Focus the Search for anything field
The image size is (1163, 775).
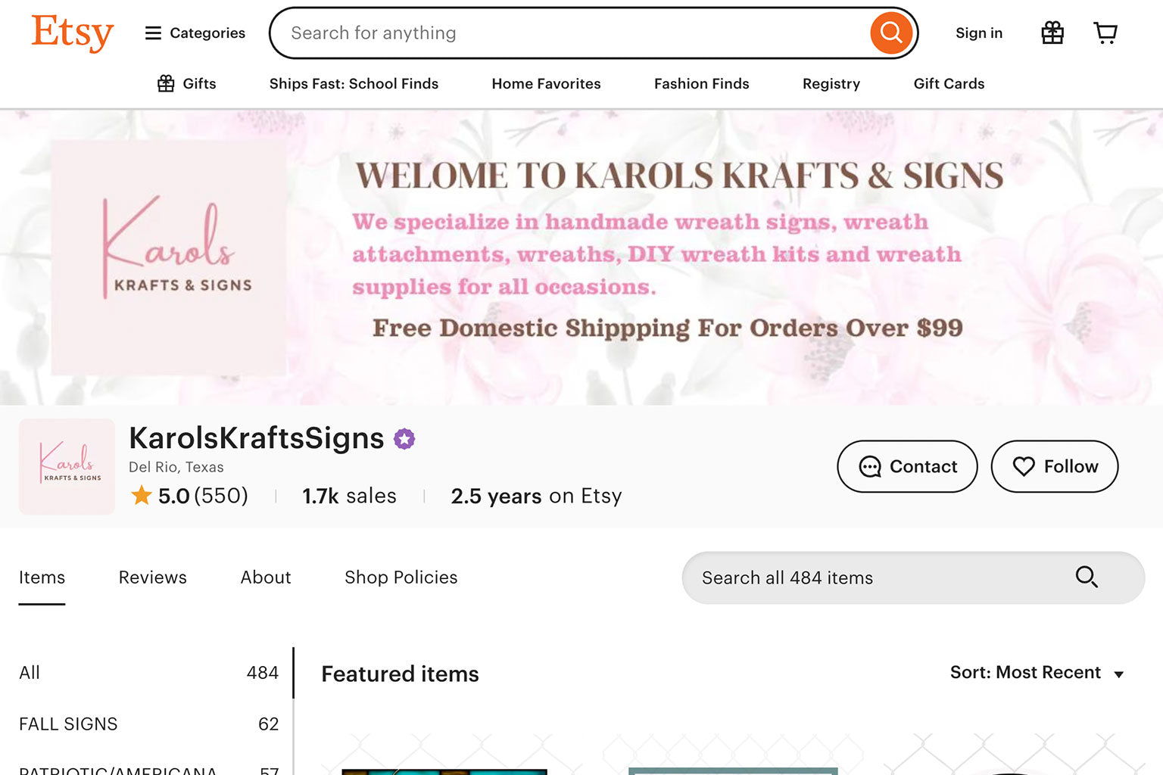click(x=575, y=33)
